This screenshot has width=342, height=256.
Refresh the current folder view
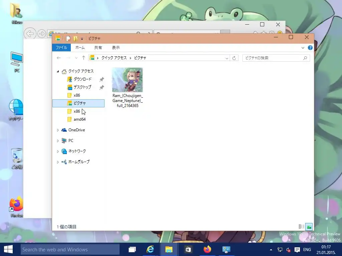234,58
